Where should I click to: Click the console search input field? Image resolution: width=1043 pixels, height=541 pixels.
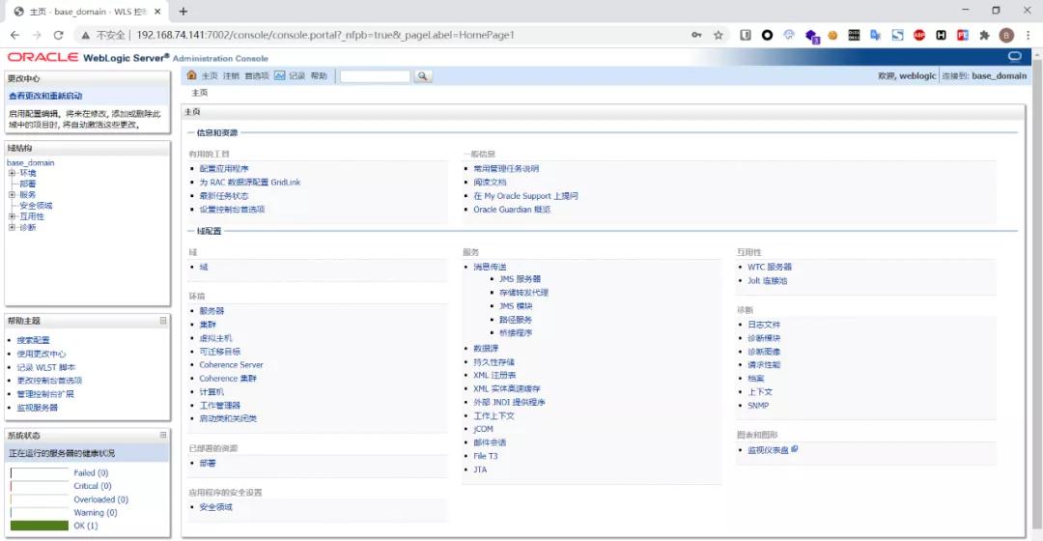tap(375, 76)
